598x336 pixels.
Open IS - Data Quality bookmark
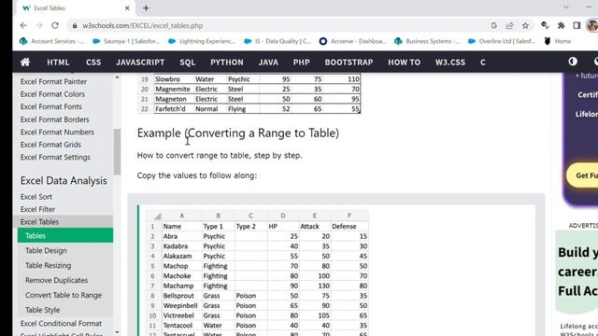click(278, 41)
